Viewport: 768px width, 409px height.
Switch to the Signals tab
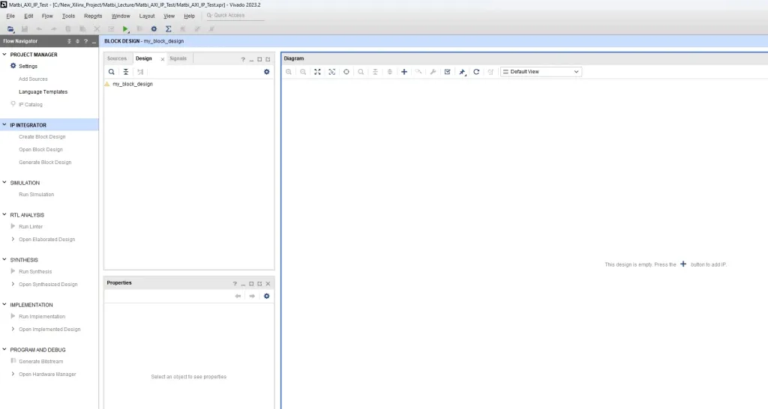click(x=178, y=58)
